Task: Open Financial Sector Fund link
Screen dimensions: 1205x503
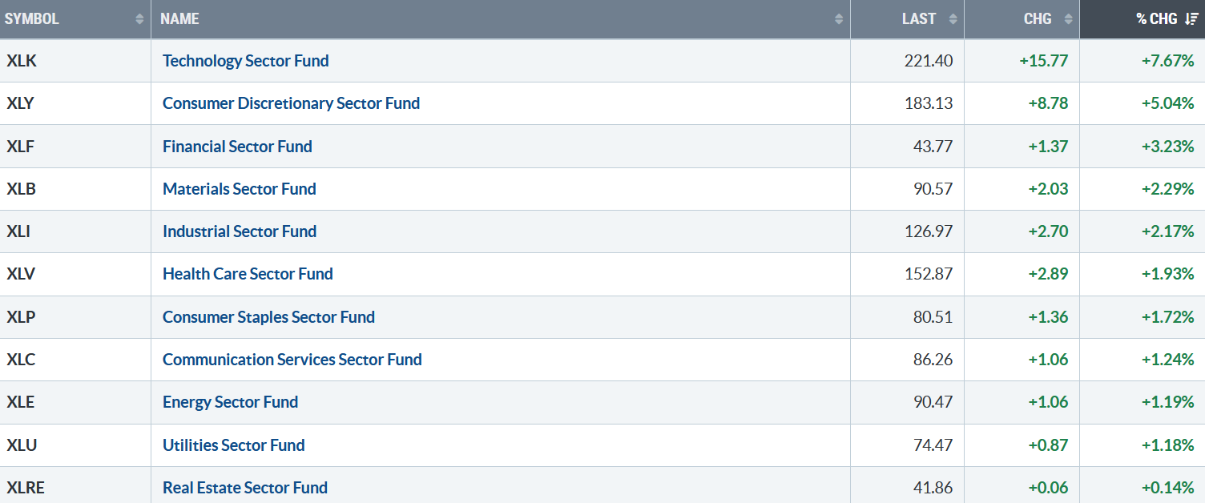Action: pyautogui.click(x=237, y=147)
